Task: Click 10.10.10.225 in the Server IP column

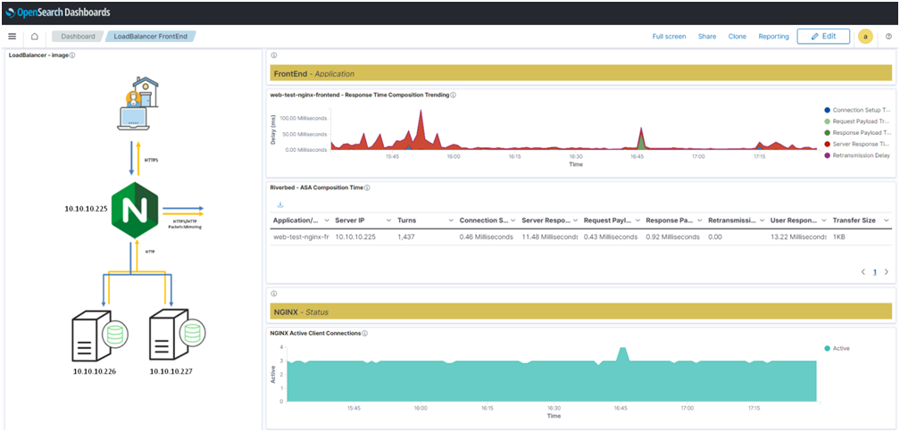Action: [355, 237]
